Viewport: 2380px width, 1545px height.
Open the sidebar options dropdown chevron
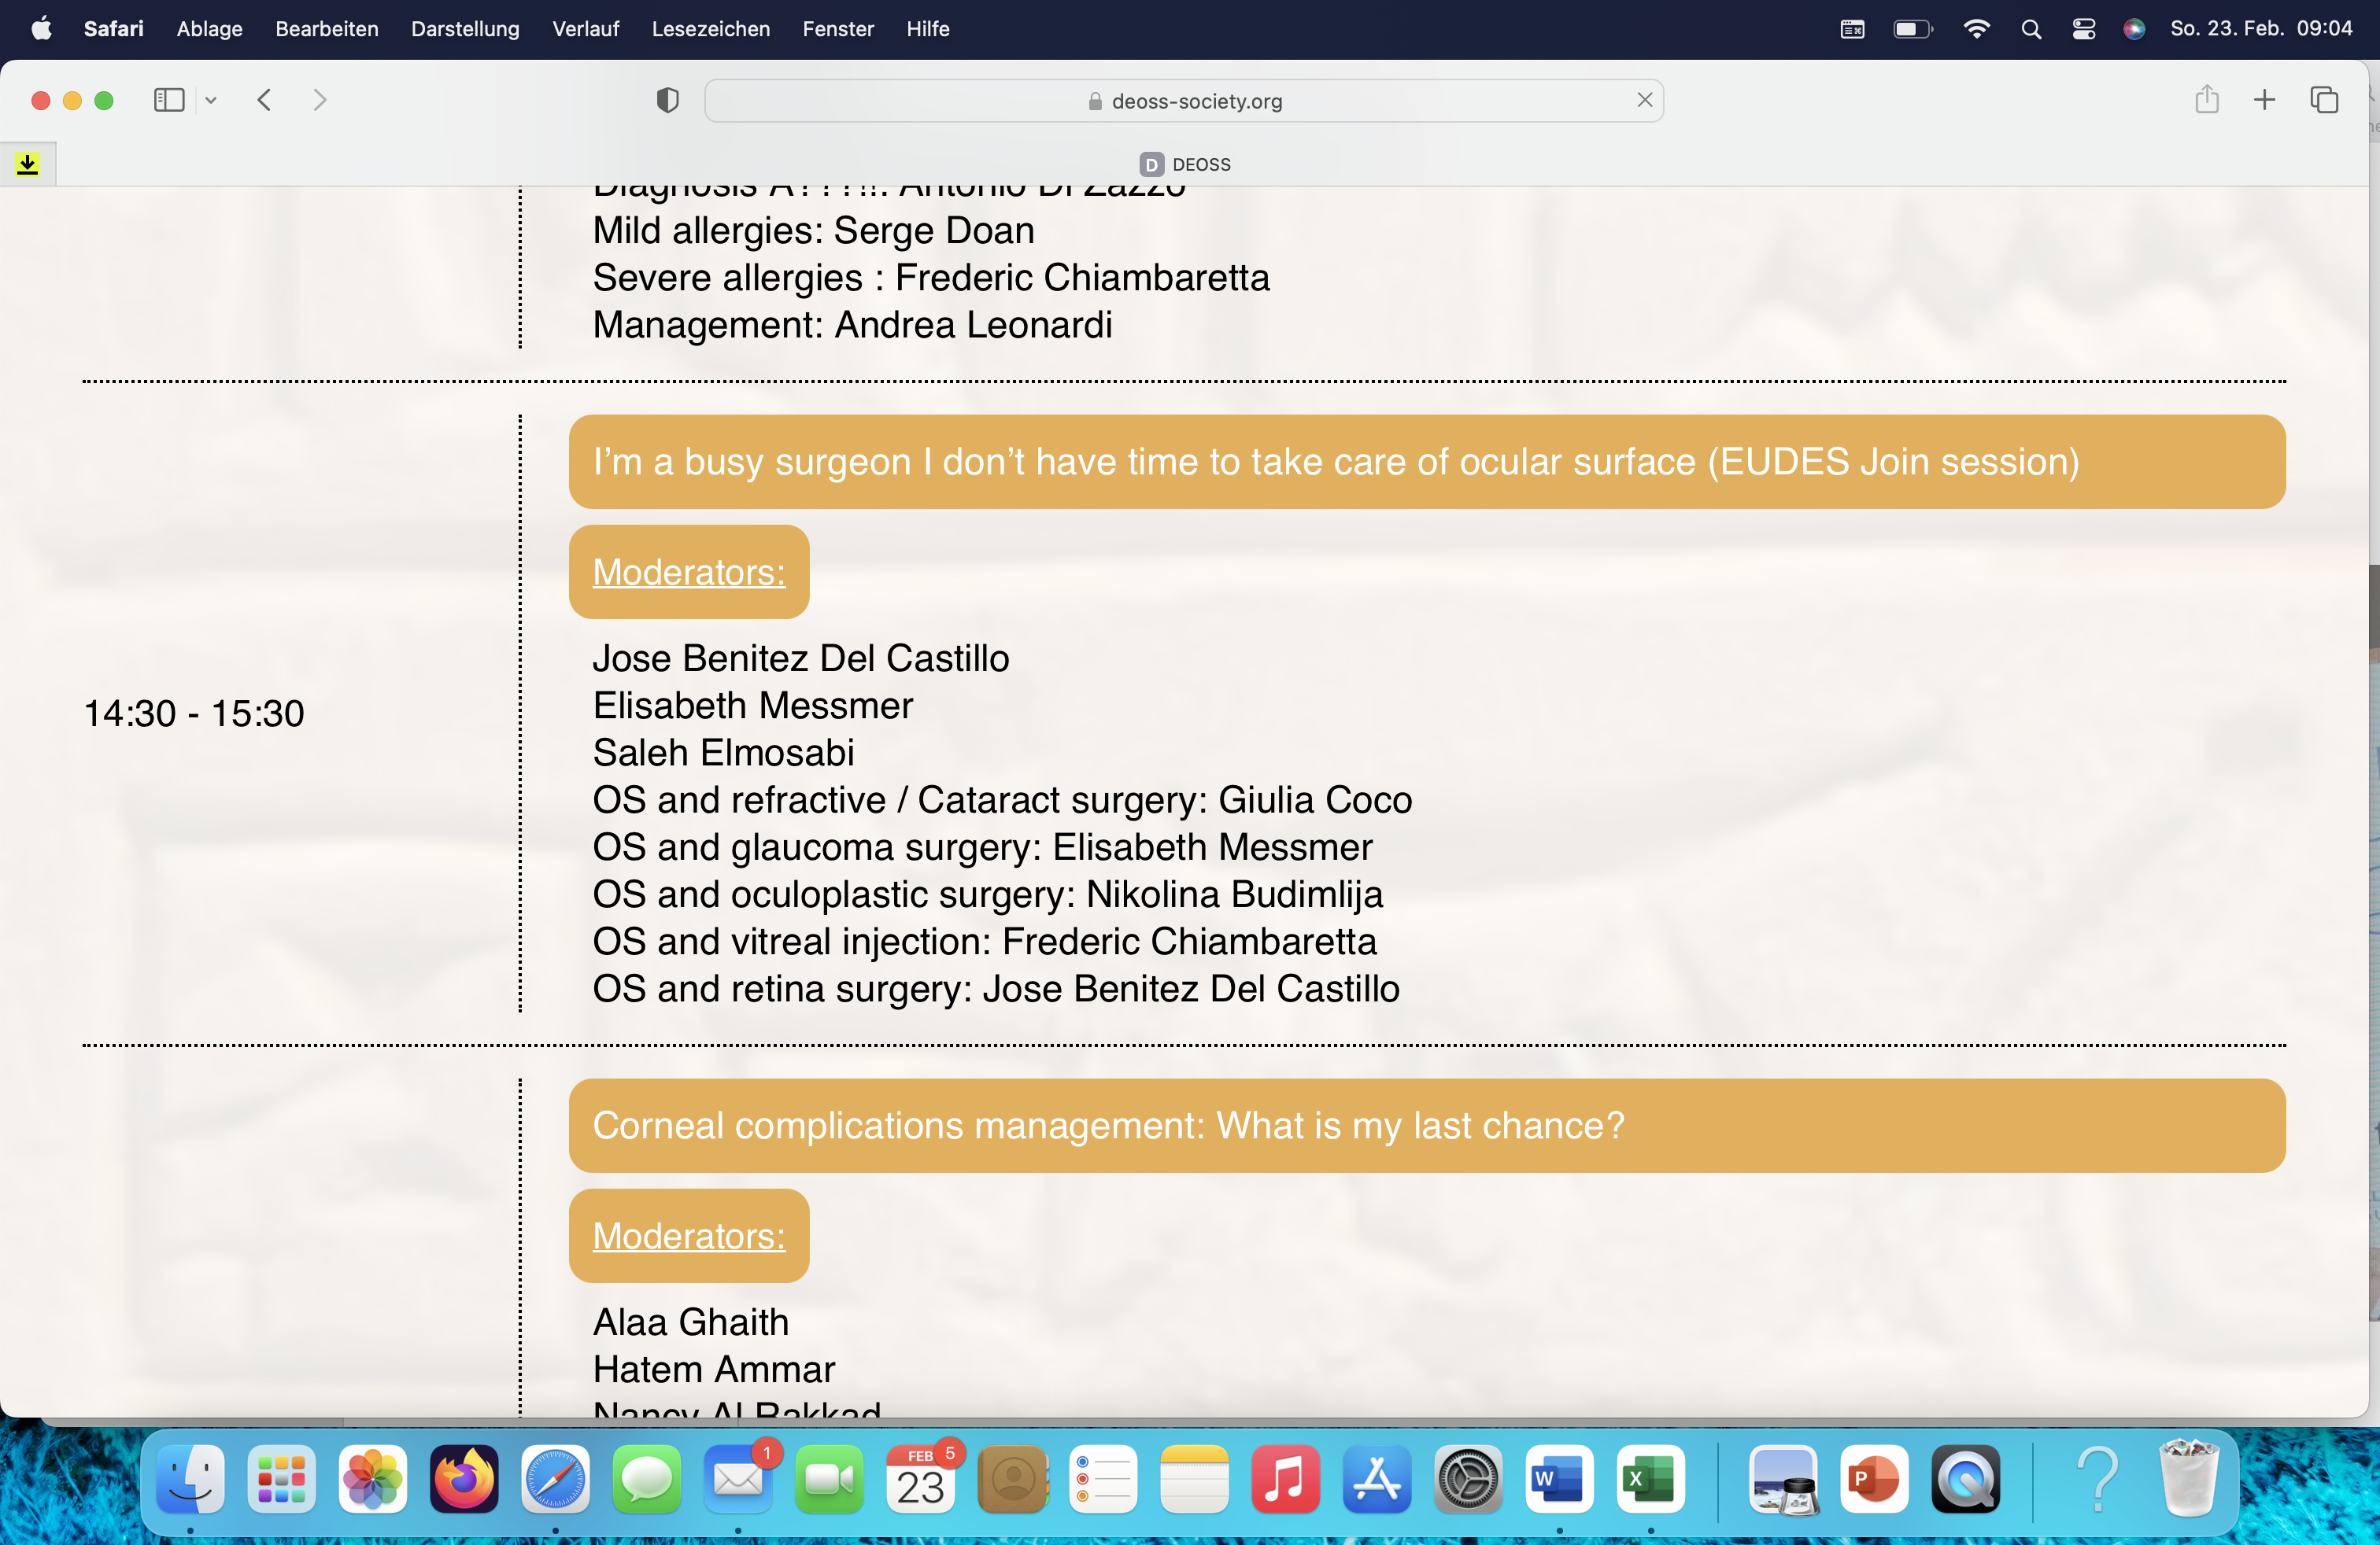[211, 100]
